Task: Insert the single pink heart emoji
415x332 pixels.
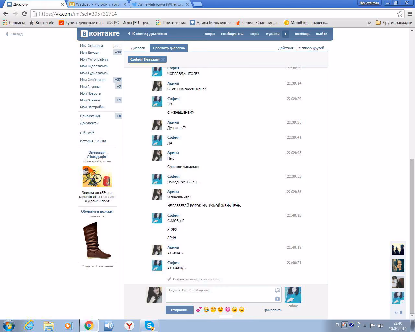Action: point(228,310)
